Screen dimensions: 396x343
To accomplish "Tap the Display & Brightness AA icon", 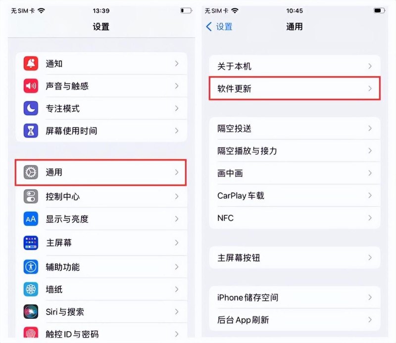I will [x=31, y=218].
